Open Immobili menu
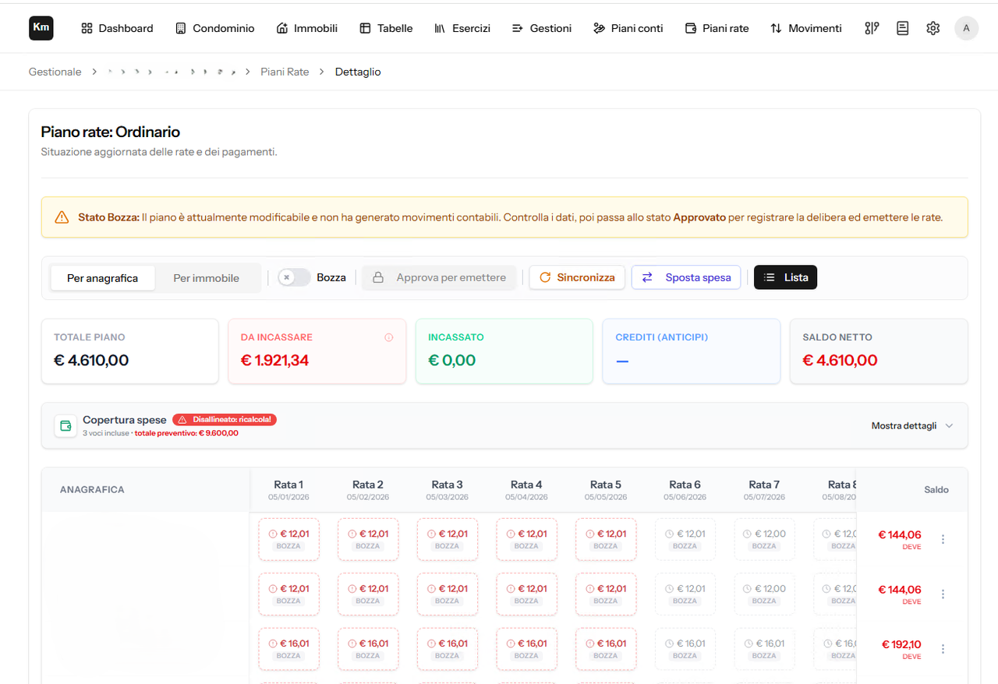Screen dimensions: 998x684 click(x=307, y=28)
